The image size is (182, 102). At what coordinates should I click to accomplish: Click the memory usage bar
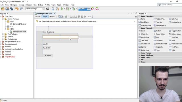84,9
